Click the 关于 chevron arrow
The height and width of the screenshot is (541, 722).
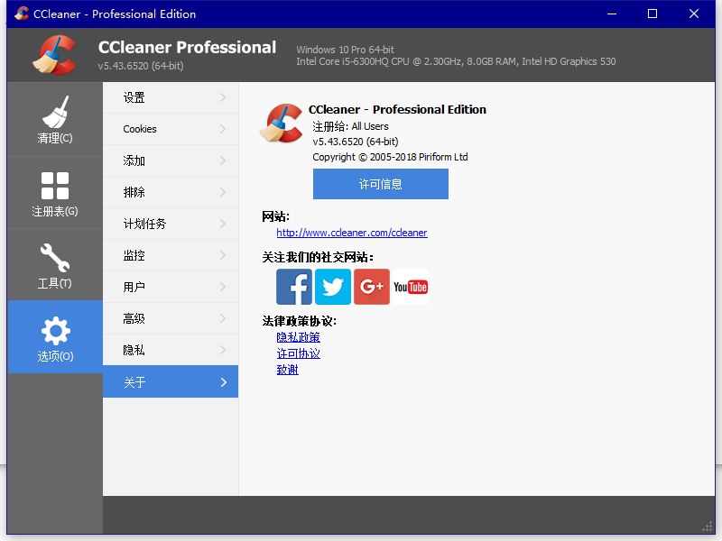coord(224,382)
